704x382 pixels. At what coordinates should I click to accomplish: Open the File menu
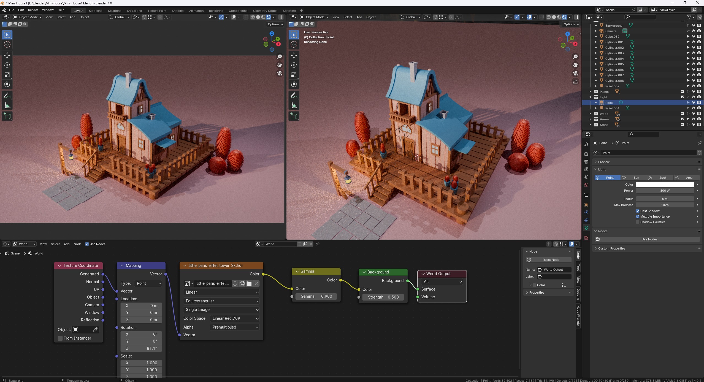pyautogui.click(x=12, y=10)
